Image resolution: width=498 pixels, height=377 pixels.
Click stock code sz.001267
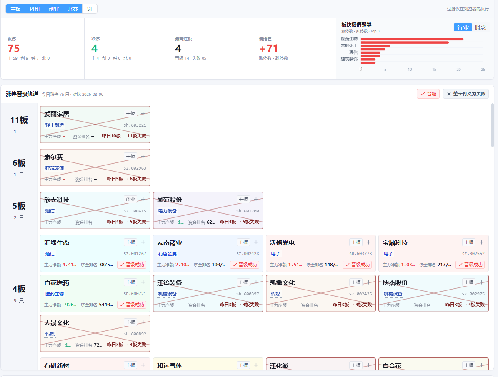point(135,254)
